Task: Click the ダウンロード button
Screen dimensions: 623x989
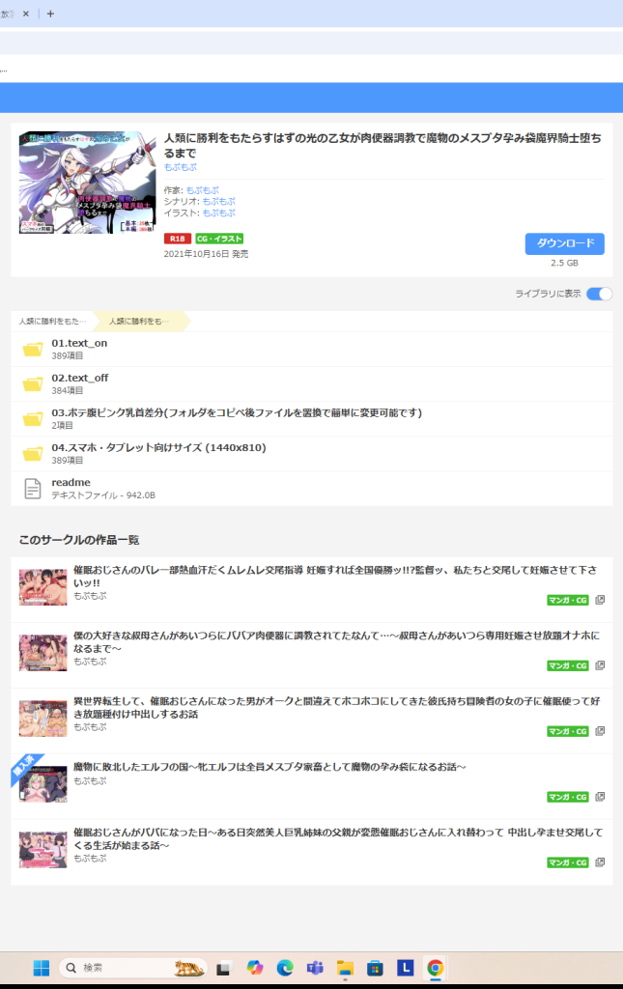Action: pos(564,243)
